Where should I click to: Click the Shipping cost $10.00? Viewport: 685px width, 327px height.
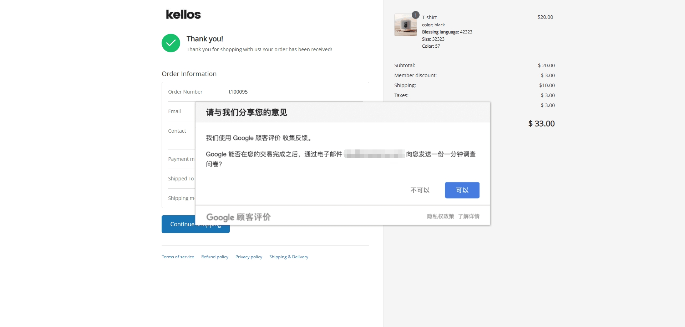pyautogui.click(x=547, y=85)
